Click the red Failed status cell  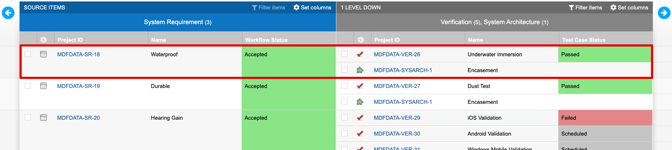pyautogui.click(x=605, y=118)
